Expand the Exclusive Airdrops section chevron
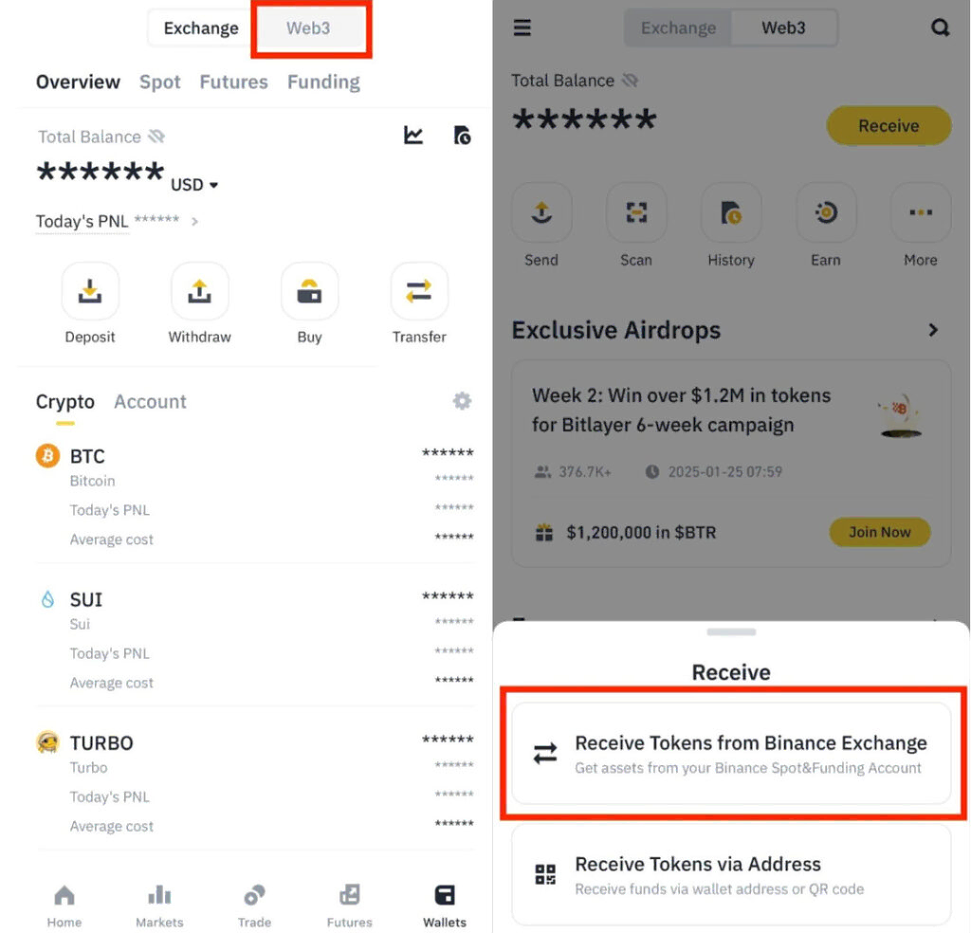The height and width of the screenshot is (933, 971). pyautogui.click(x=933, y=330)
